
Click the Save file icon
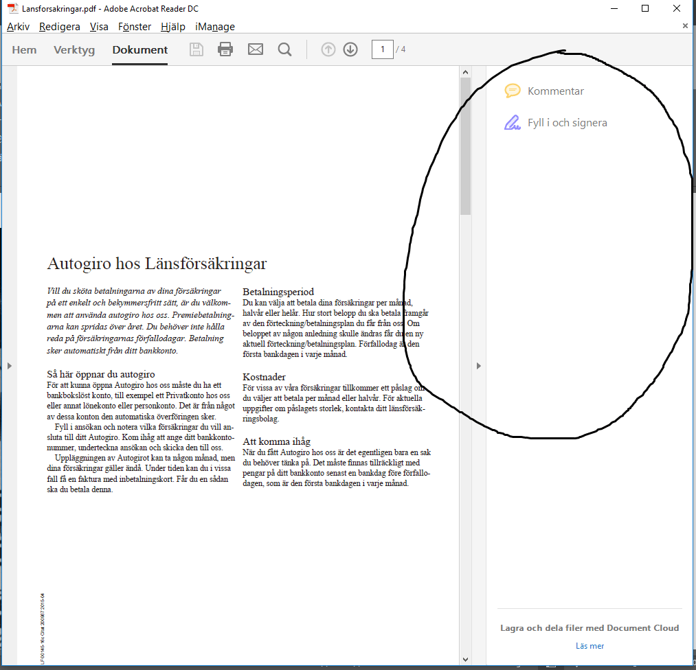196,49
